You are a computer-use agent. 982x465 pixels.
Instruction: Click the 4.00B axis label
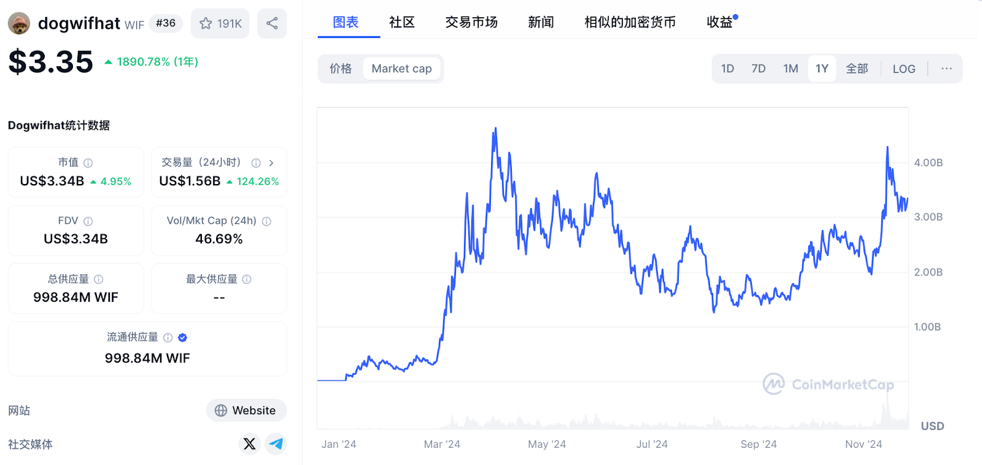click(x=928, y=163)
